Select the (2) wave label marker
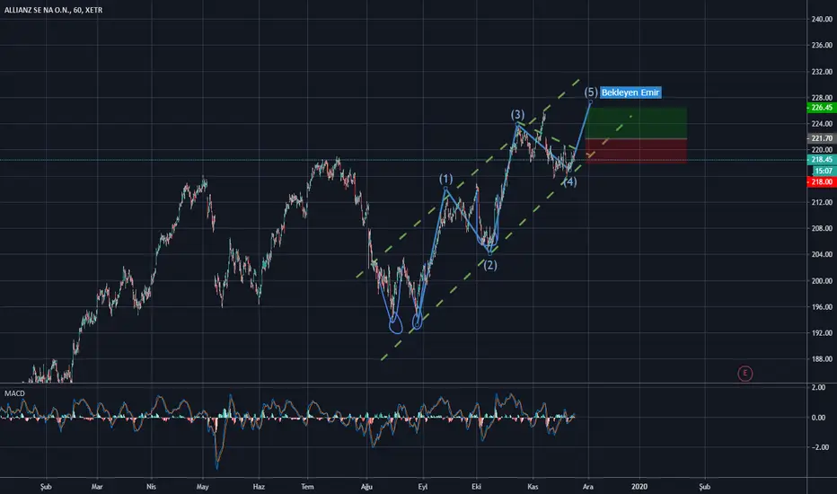 coord(490,265)
